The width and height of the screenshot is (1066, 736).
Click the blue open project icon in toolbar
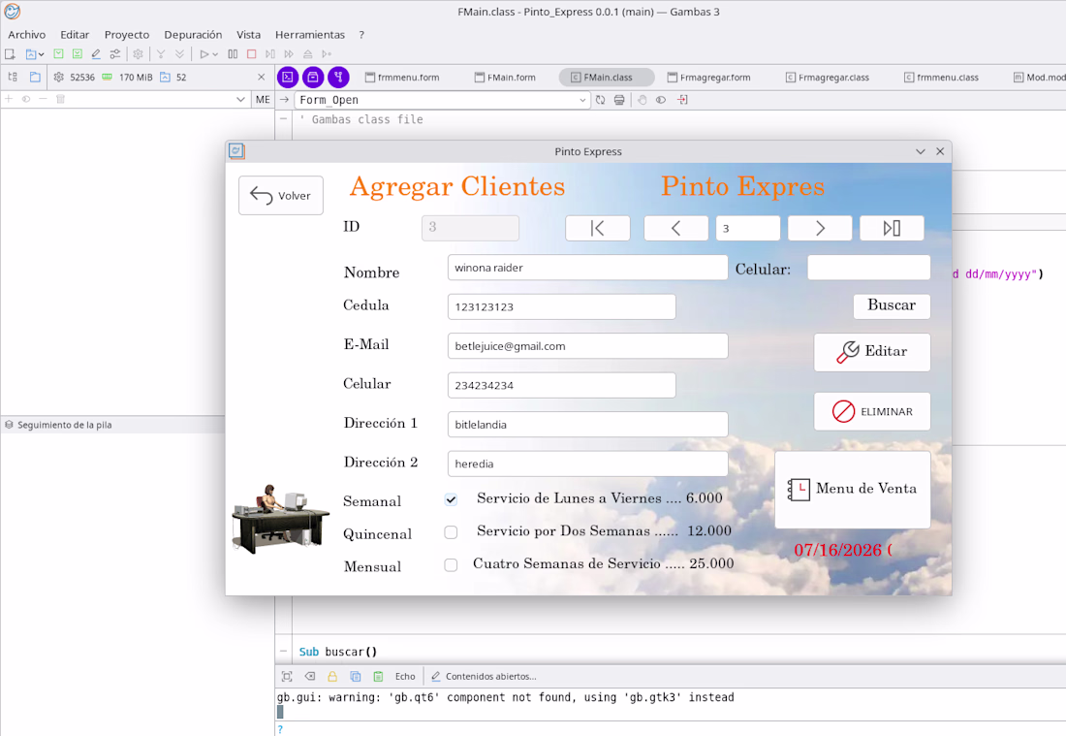[31, 53]
